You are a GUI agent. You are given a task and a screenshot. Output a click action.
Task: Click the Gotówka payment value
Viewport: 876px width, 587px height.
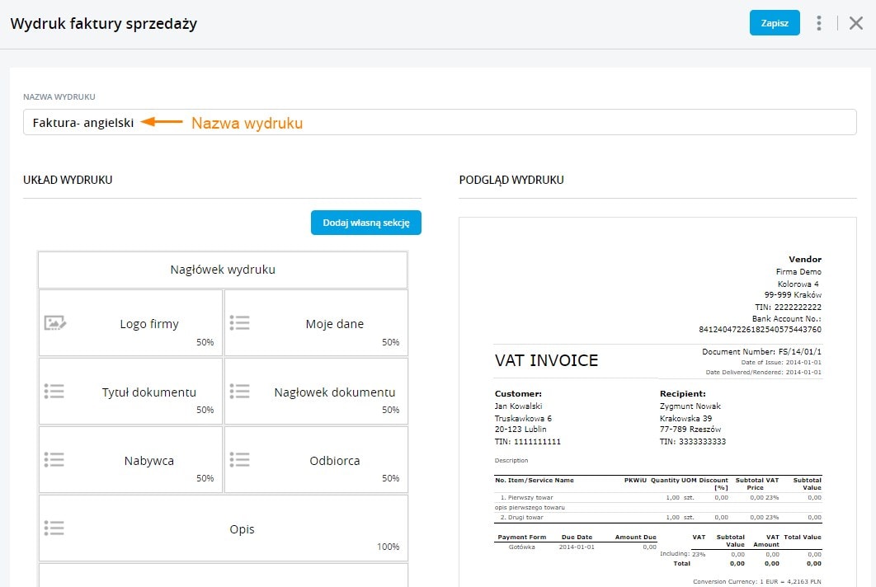point(522,547)
